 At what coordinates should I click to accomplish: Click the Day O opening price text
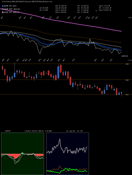point(61,6)
